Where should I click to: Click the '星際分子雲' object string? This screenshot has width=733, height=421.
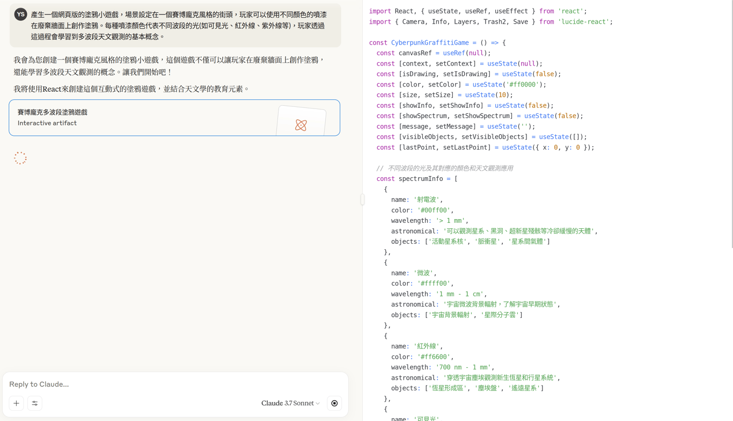click(x=500, y=315)
